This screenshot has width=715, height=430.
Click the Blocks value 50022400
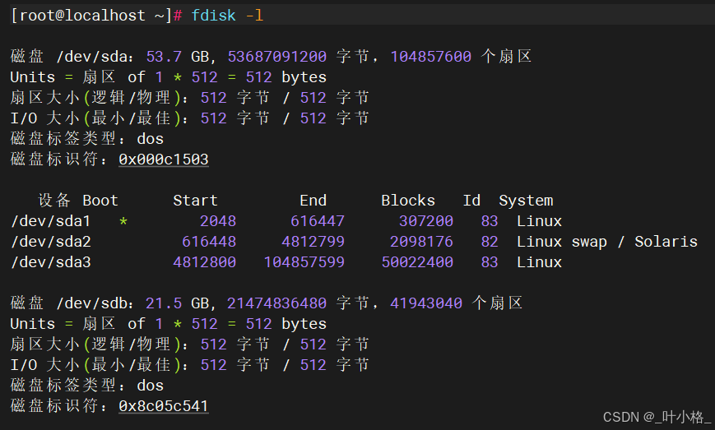pos(417,262)
